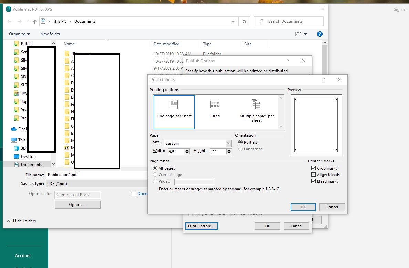Click blue help icon in file dialog
Image resolution: width=409 pixels, height=268 pixels.
(x=320, y=34)
